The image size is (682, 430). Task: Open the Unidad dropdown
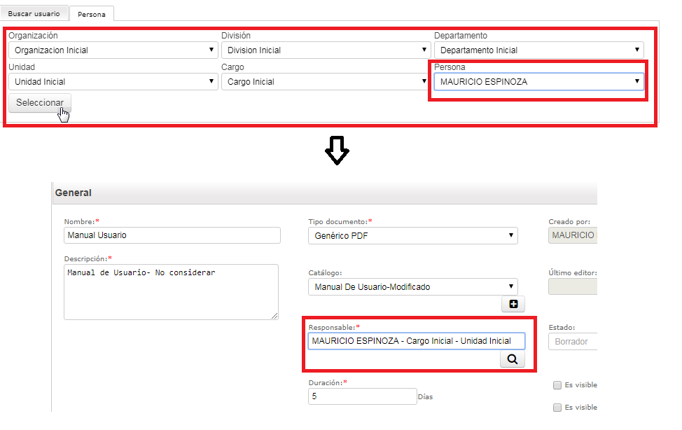click(113, 82)
